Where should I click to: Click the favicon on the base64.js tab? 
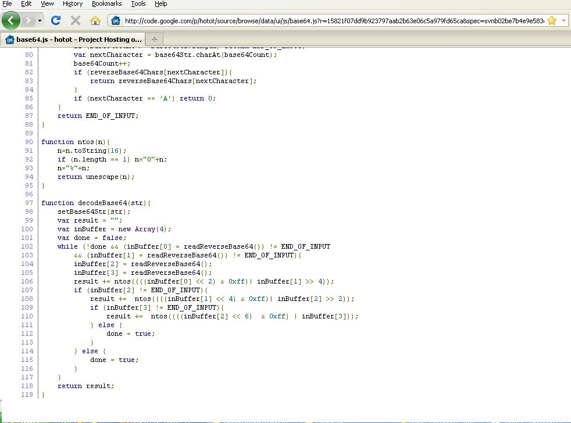tap(9, 40)
